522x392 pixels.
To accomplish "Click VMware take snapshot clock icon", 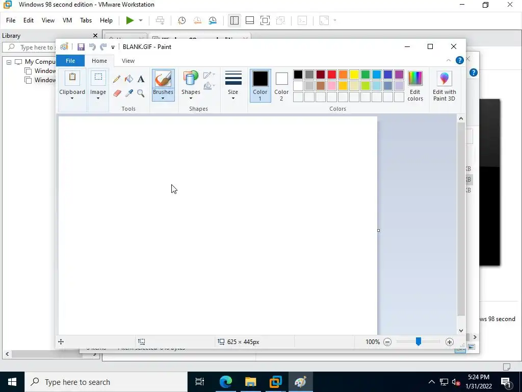I will pos(182,20).
